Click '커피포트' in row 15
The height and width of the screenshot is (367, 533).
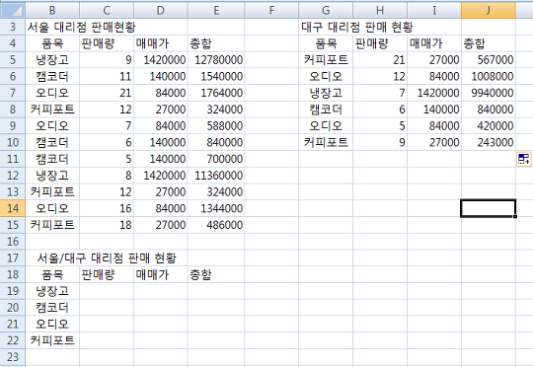[52, 225]
